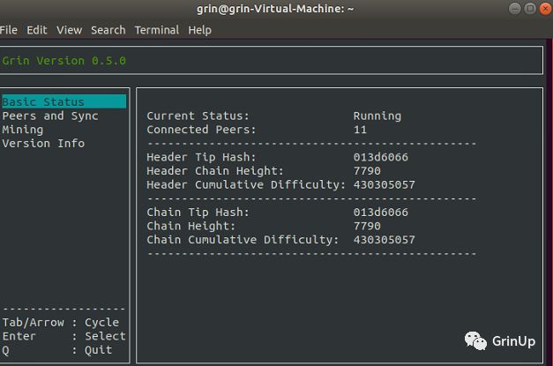Open the Search menu
The image size is (553, 366).
pos(108,30)
